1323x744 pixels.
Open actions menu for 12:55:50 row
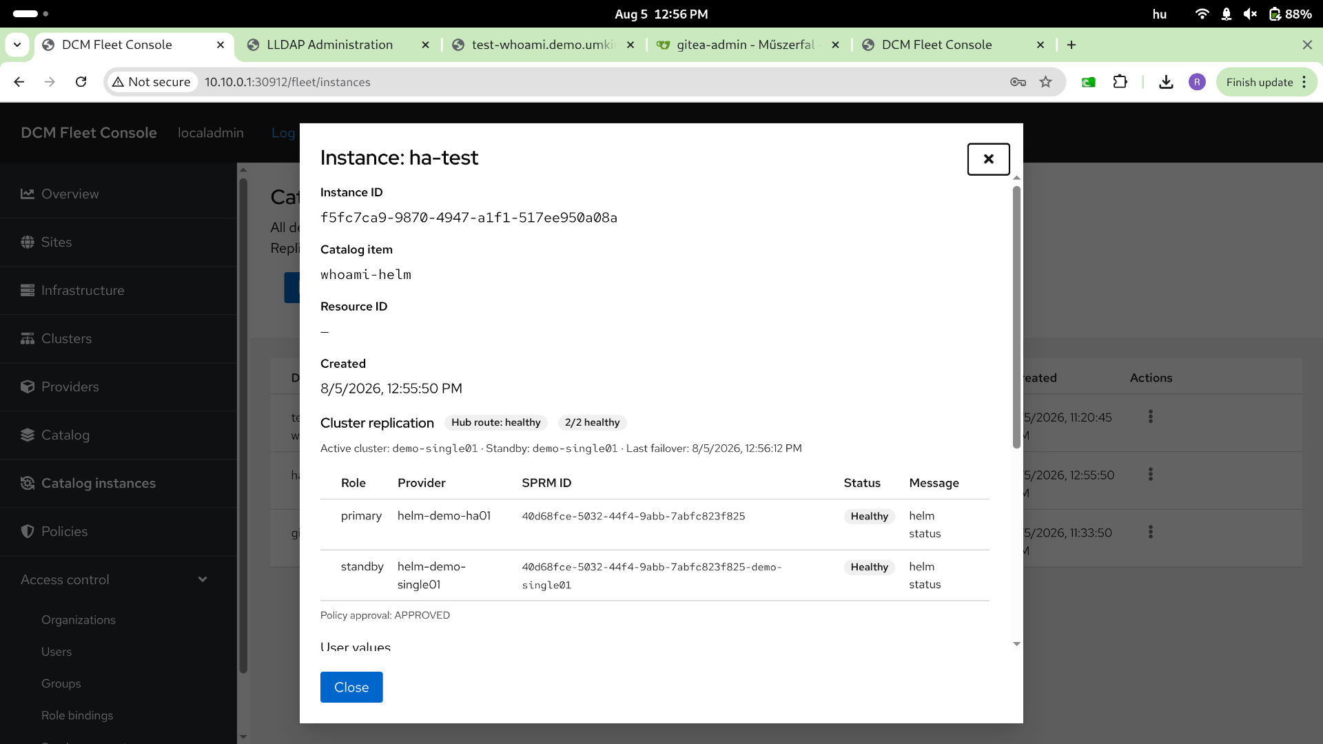(x=1150, y=475)
